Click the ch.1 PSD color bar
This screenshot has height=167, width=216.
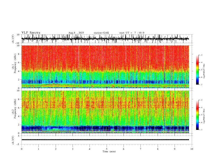[x=197, y=70]
